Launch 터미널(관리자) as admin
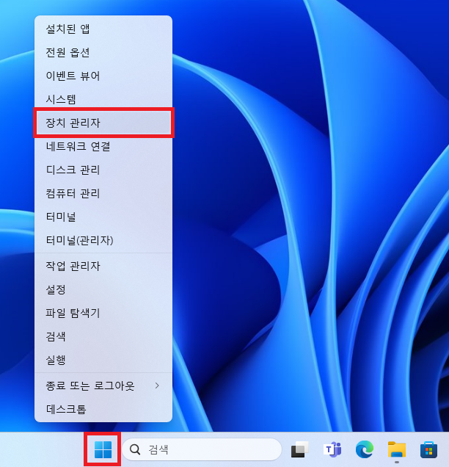Screen dimensions: 449x467 pos(103,240)
